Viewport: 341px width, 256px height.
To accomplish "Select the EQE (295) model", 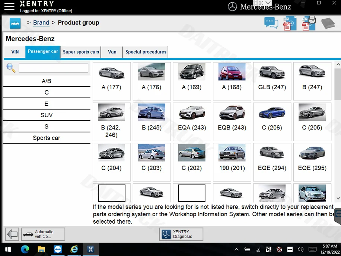I will click(312, 162).
